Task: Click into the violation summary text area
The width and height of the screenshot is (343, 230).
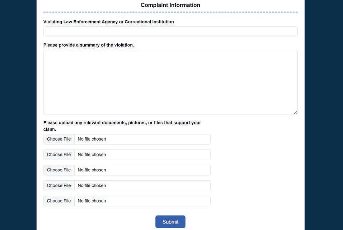Action: pyautogui.click(x=170, y=82)
